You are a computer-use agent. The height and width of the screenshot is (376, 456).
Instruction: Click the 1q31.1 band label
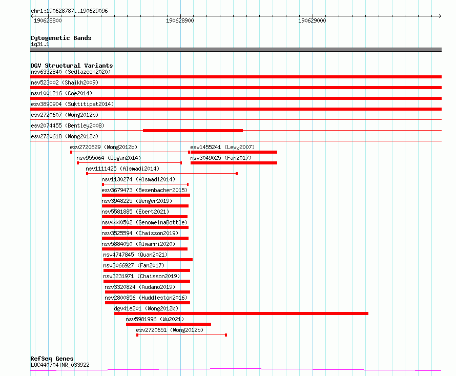(x=40, y=45)
